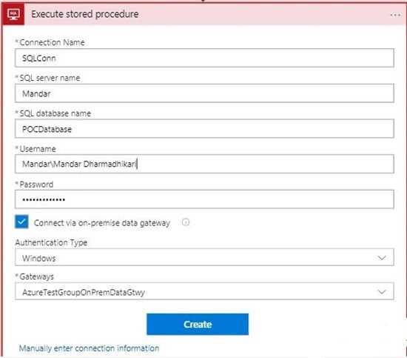This screenshot has width=407, height=358.
Task: Uncheck Connect via on-premise data gateway
Action: (x=21, y=222)
